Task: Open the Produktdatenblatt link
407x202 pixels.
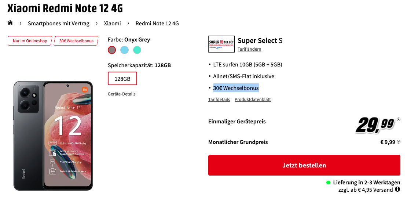Action: pos(253,99)
